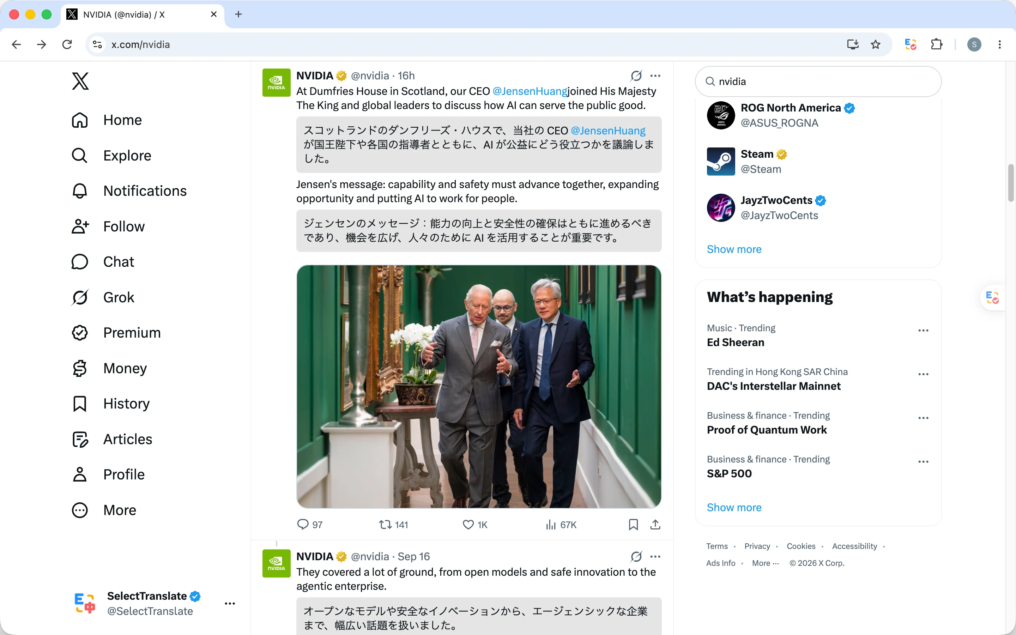Open the Ed Sheeran trending topic
The width and height of the screenshot is (1016, 635).
coord(735,342)
